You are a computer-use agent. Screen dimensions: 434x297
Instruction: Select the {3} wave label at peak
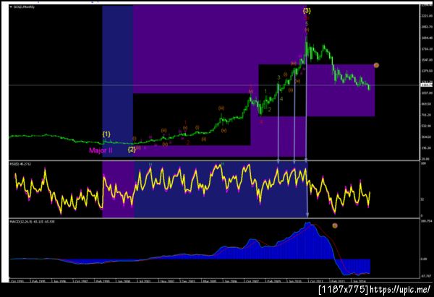[x=307, y=11]
